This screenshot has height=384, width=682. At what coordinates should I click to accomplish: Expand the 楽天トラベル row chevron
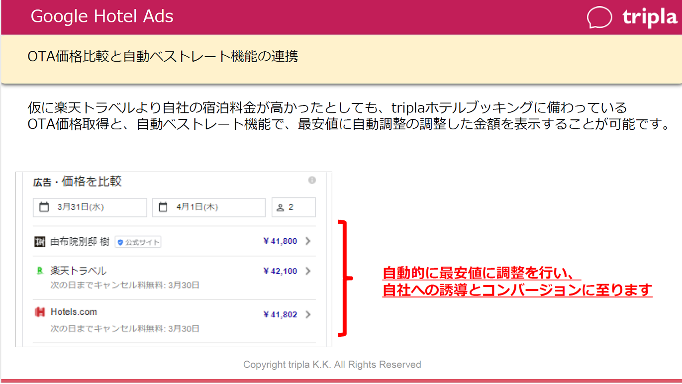pyautogui.click(x=308, y=271)
